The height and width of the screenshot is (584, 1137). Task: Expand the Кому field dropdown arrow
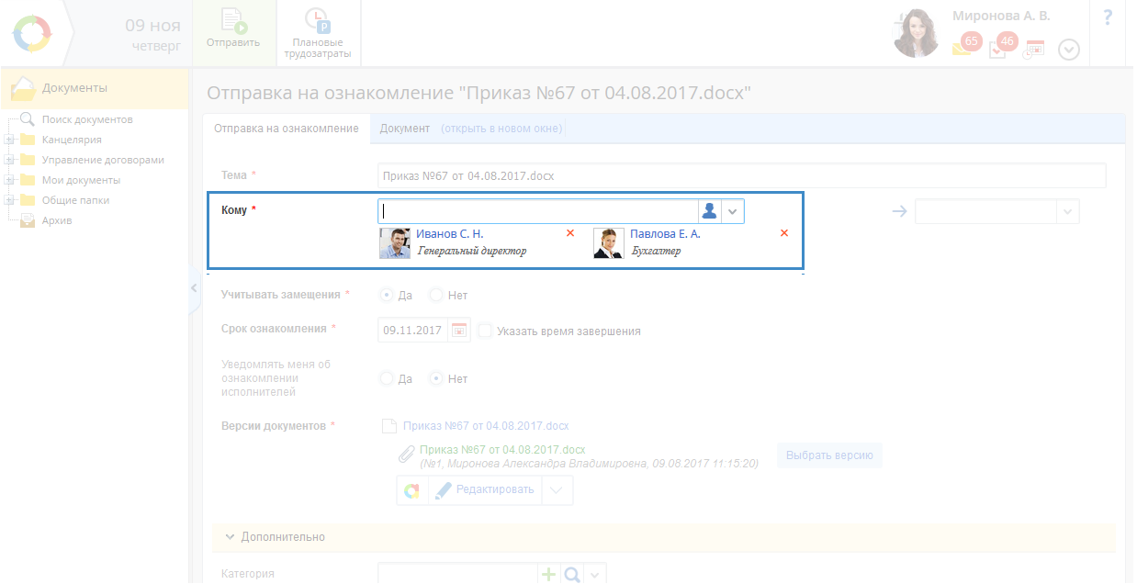tap(733, 211)
